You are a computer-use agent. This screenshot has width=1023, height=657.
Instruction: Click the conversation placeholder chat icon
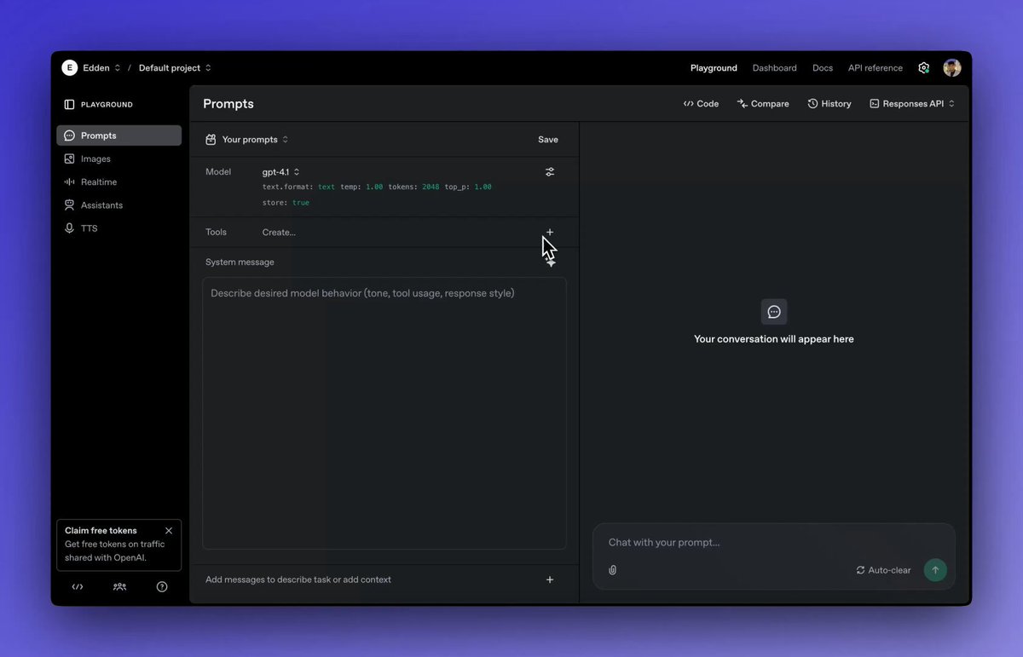(x=774, y=312)
